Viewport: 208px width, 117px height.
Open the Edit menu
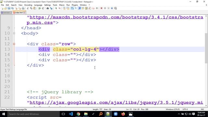(7, 5)
